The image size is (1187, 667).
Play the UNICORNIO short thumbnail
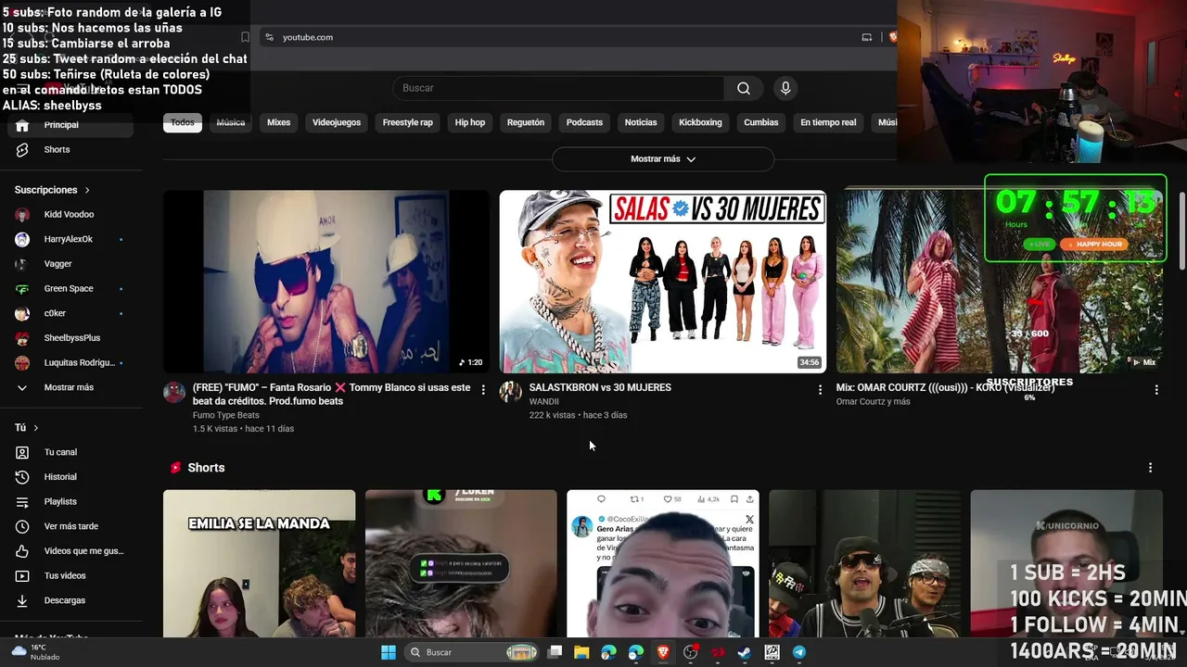pyautogui.click(x=1066, y=564)
